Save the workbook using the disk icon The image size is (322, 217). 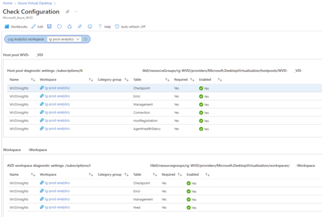[49, 26]
